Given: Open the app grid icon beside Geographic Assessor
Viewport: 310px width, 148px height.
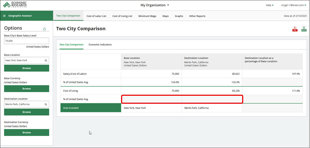Looking at the screenshot, I should pos(4,16).
